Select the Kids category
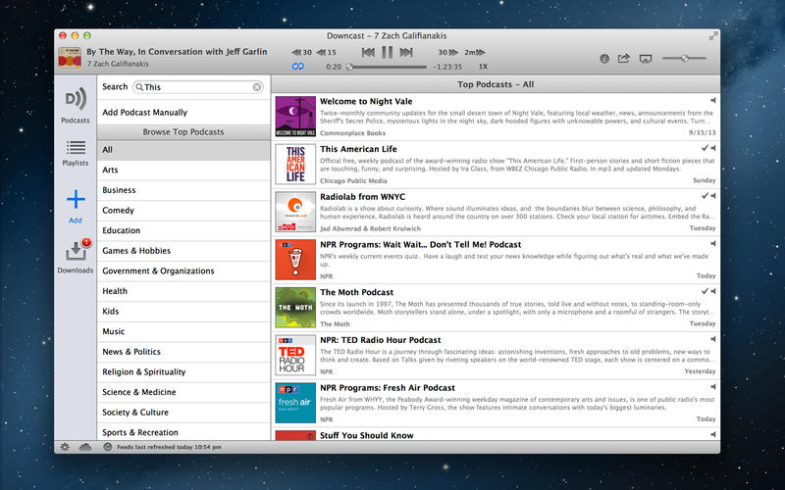 (x=183, y=311)
